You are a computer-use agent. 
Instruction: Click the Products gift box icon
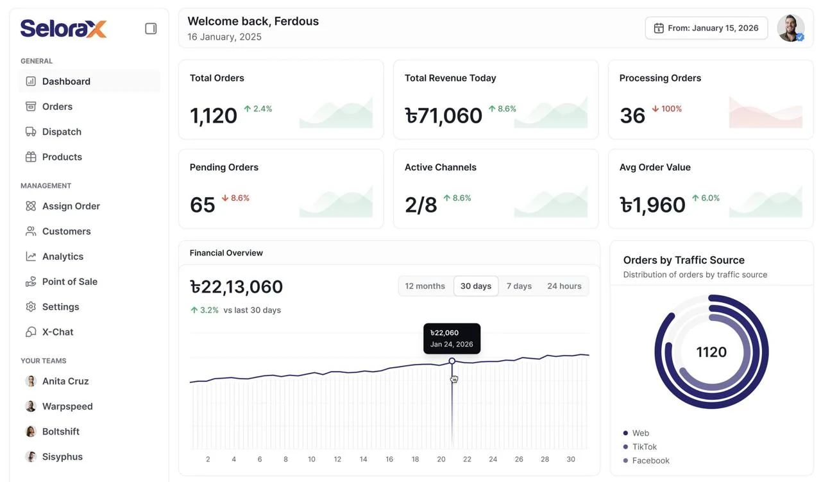tap(31, 157)
